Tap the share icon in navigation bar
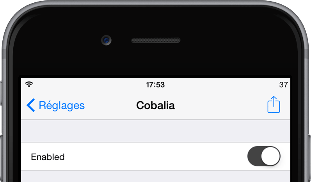The image size is (311, 182). pyautogui.click(x=274, y=104)
